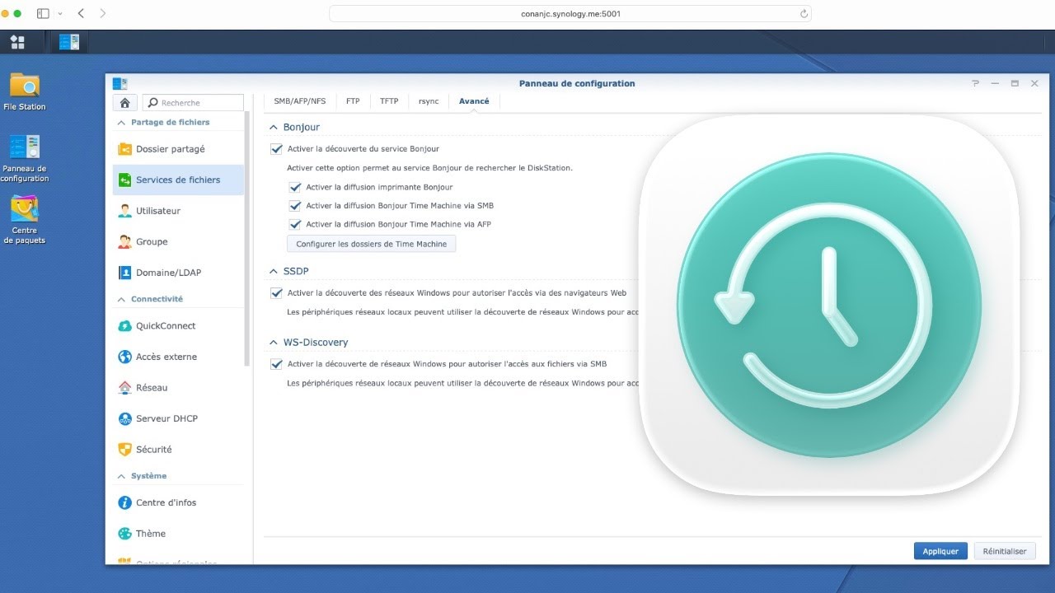Viewport: 1055px width, 593px height.
Task: Click the Control Panel taskbar icon
Action: pos(69,42)
